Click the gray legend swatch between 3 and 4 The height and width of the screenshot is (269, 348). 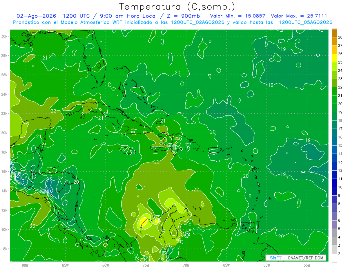click(x=334, y=241)
